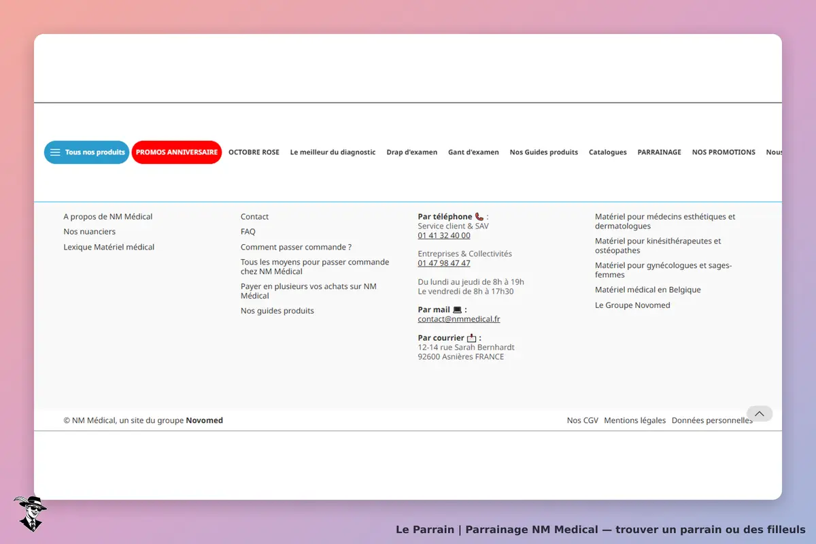The image size is (816, 544).
Task: Go to Gant d'examen category
Action: 473,152
